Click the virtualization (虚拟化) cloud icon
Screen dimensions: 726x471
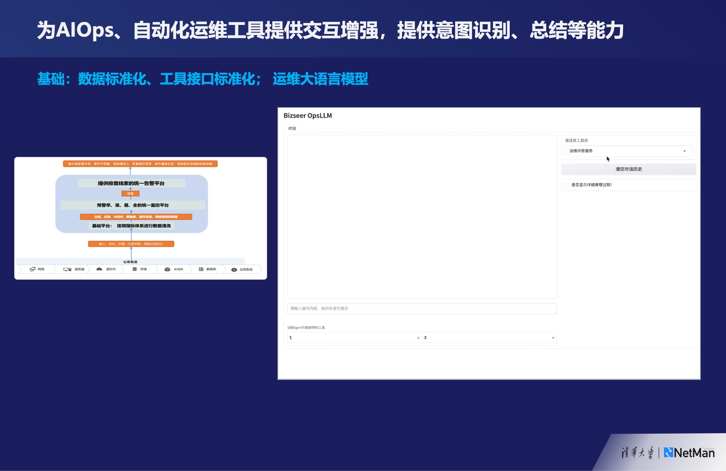[99, 269]
